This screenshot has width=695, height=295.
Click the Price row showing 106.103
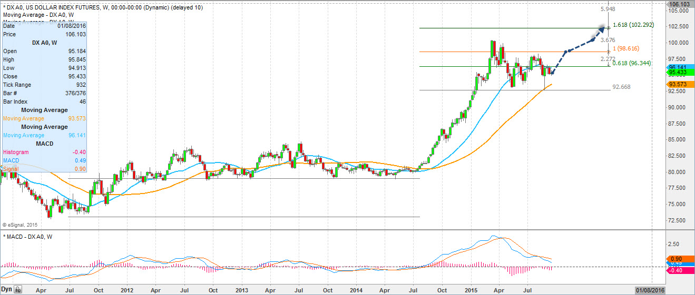[x=44, y=34]
